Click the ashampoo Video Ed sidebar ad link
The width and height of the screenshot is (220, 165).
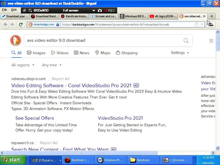click(x=208, y=86)
